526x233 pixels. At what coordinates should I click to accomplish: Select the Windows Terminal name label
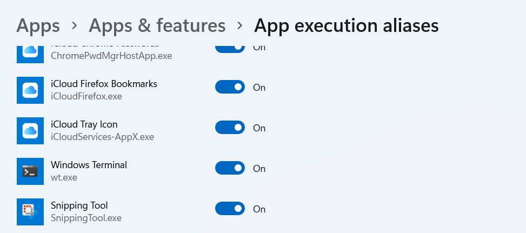tap(89, 165)
